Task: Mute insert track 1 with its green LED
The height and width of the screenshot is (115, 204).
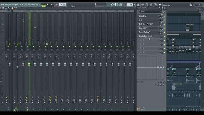Action: (x=16, y=47)
